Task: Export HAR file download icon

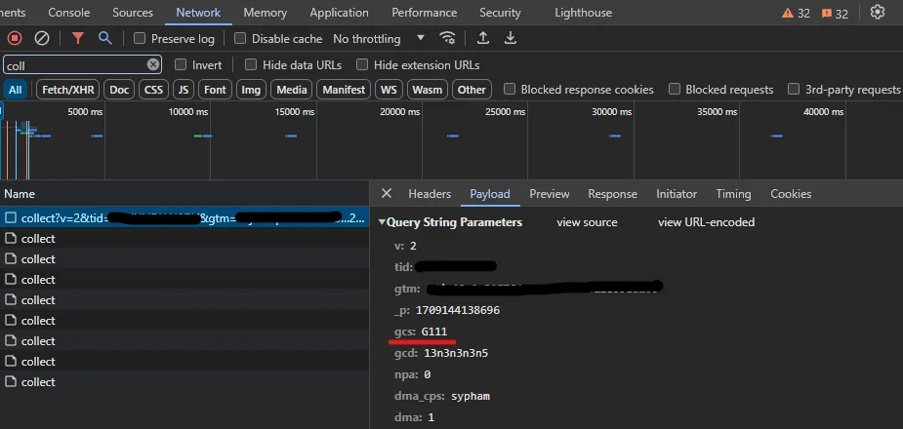Action: click(x=511, y=38)
